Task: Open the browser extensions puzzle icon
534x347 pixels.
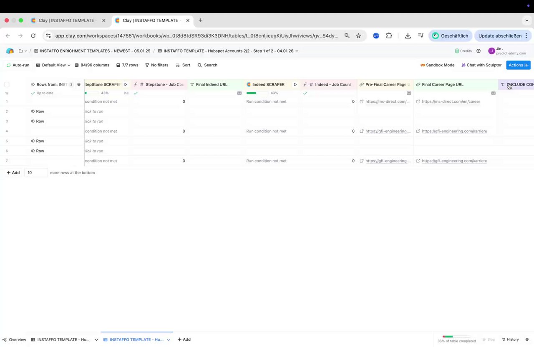Action: [389, 36]
